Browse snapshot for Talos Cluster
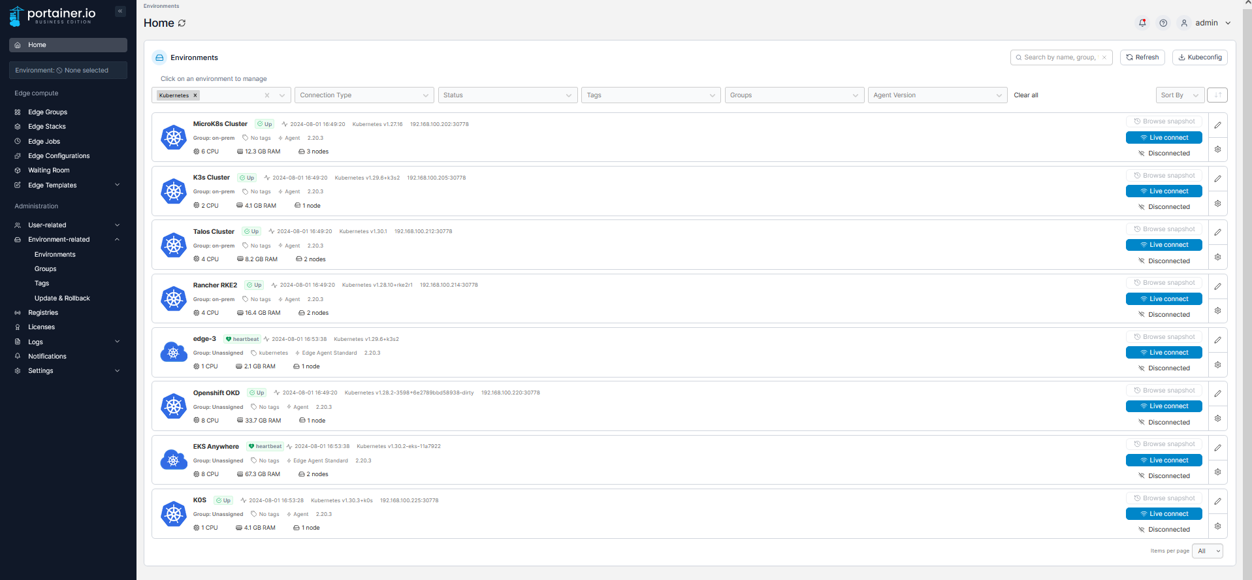Viewport: 1252px width, 580px height. [x=1164, y=229]
